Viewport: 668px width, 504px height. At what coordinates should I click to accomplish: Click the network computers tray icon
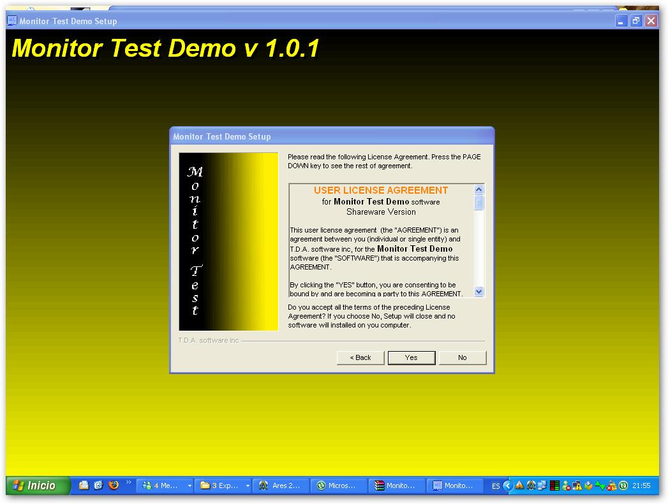pos(542,486)
